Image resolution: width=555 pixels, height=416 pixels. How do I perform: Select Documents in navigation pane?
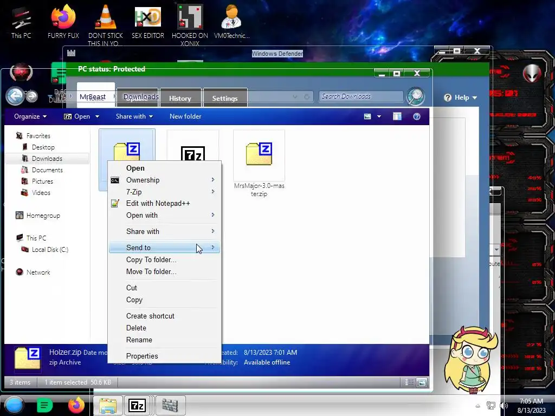click(x=47, y=170)
